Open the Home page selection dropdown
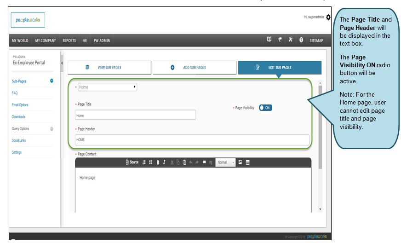 (107, 87)
